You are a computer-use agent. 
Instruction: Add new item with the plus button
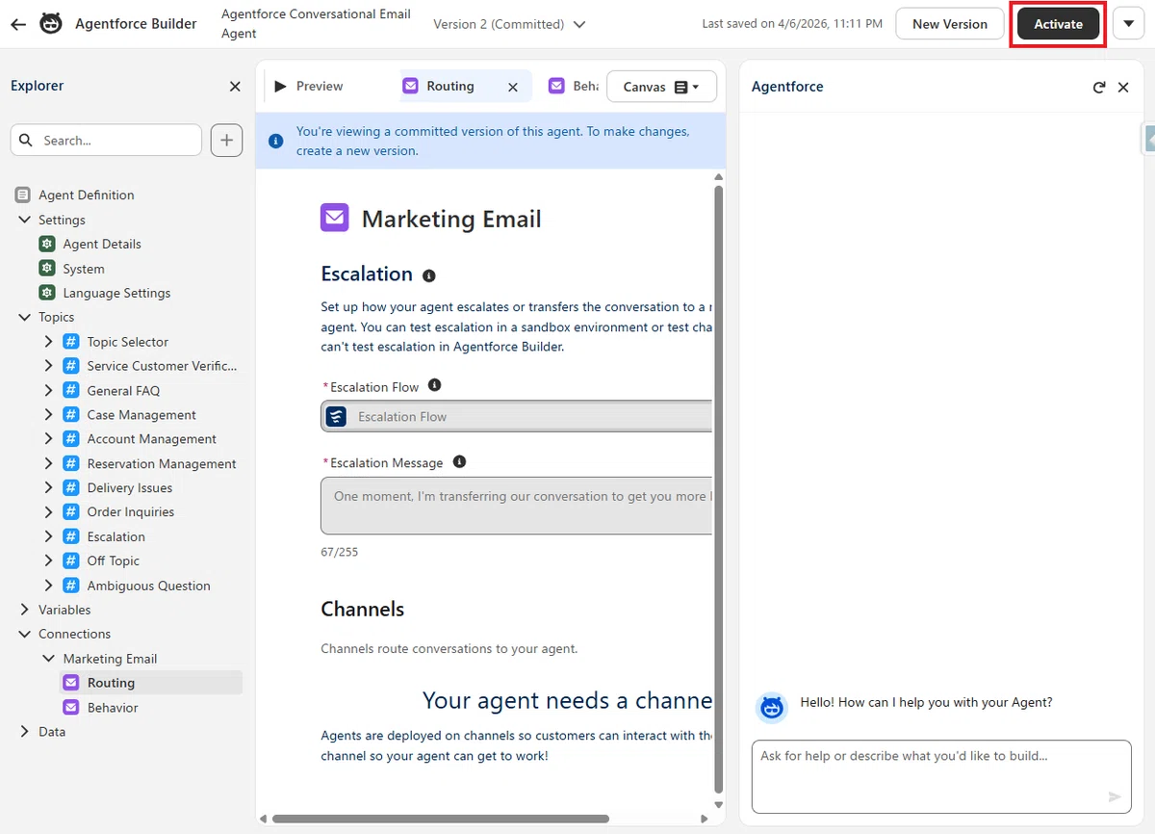tap(226, 141)
